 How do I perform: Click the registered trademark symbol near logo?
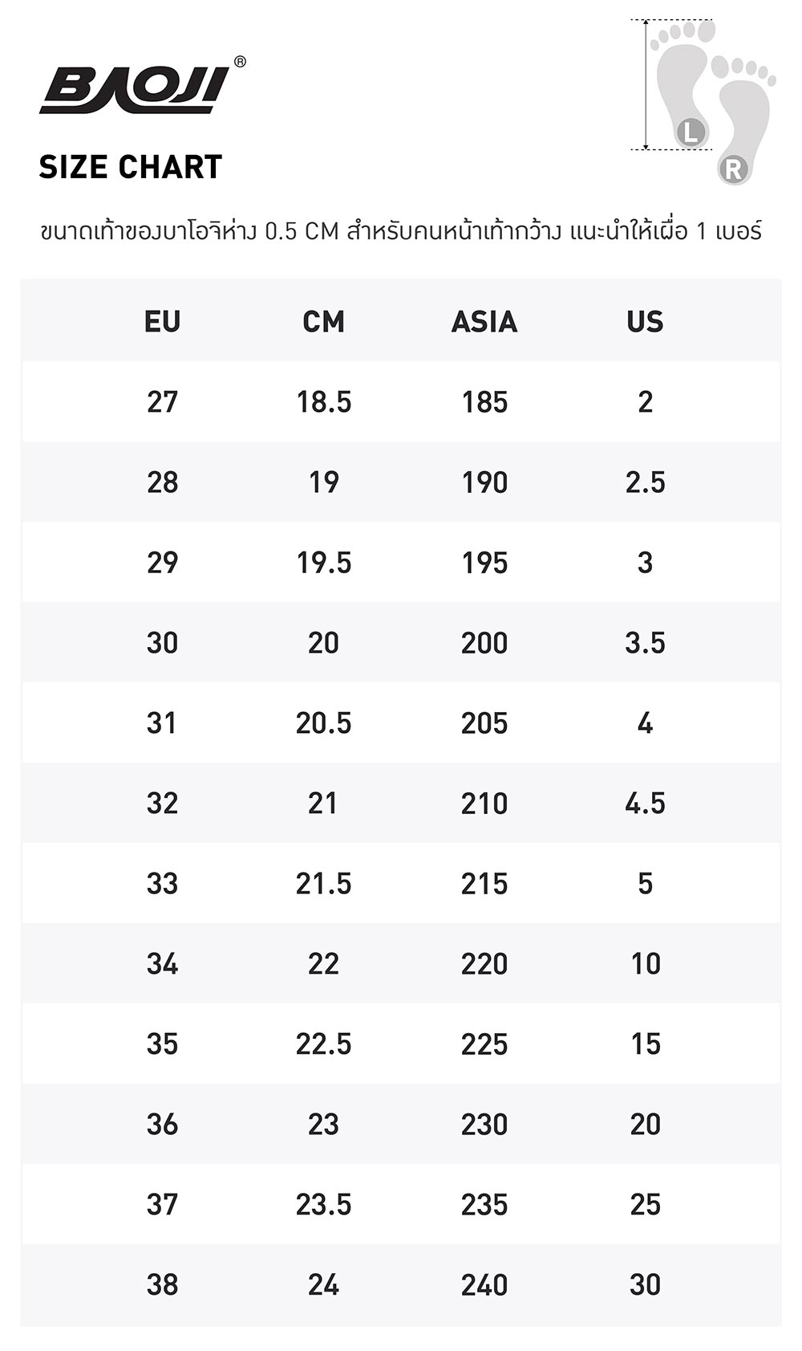240,62
